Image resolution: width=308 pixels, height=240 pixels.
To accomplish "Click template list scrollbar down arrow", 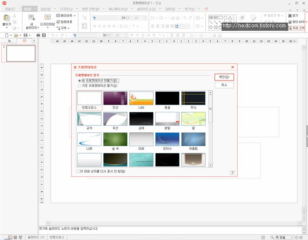I will pos(210,165).
